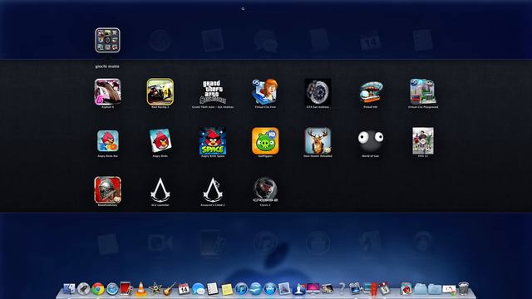Viewport: 532px width, 299px height.
Task: Open the Trash in the Dock
Action: coord(464,289)
